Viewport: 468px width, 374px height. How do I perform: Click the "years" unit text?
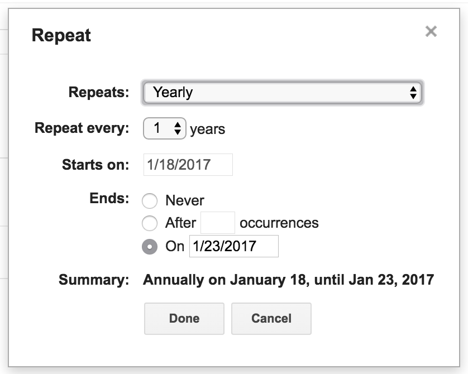coord(208,130)
